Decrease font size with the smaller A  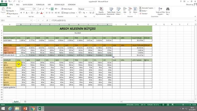coord(43,9)
